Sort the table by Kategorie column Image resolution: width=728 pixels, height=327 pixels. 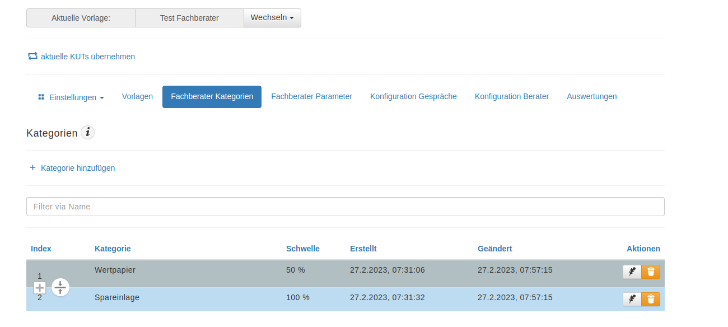click(x=113, y=249)
